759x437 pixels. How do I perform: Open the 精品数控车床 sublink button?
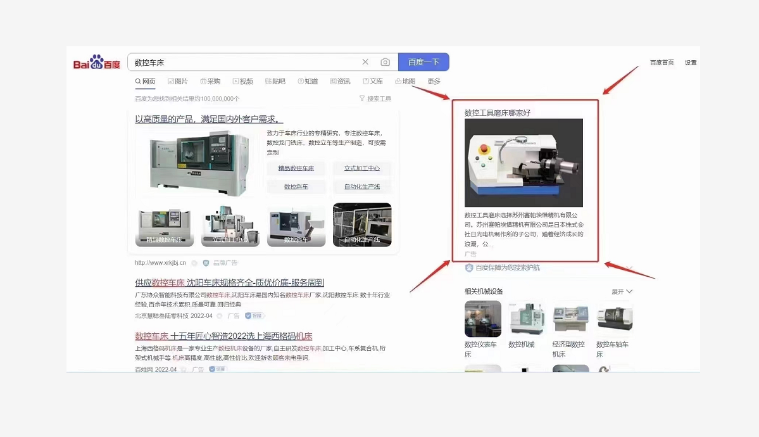[x=296, y=168]
